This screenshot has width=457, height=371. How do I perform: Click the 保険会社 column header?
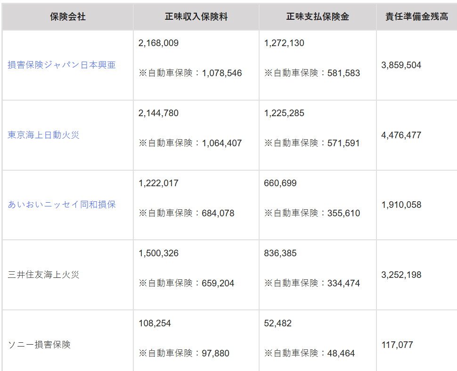click(x=68, y=16)
